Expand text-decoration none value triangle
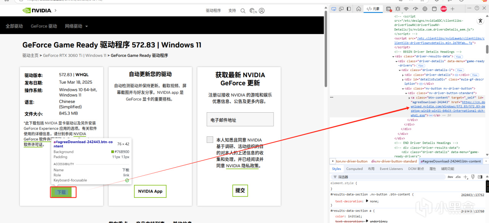Viewport: 489px width, 223px height. point(367,201)
